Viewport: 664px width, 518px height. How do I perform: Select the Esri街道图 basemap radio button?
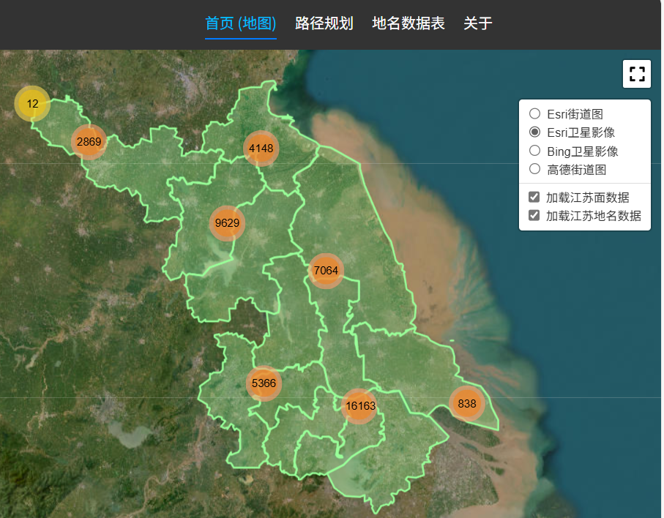coord(535,114)
